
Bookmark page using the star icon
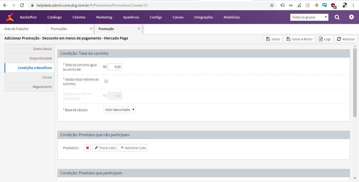(x=272, y=5)
